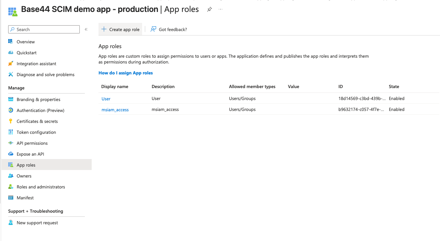The height and width of the screenshot is (241, 440).
Task: Open New support request
Action: click(x=37, y=223)
